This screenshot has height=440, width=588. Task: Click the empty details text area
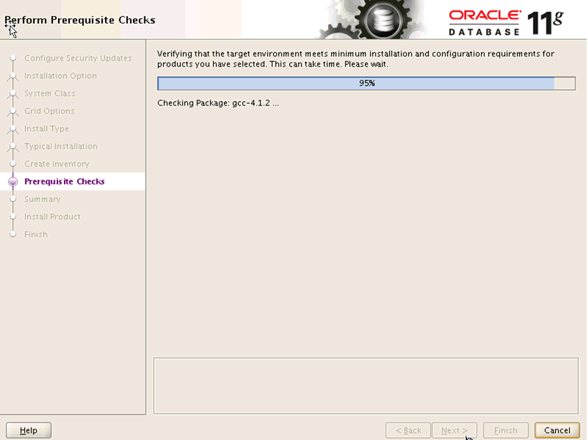(x=366, y=386)
